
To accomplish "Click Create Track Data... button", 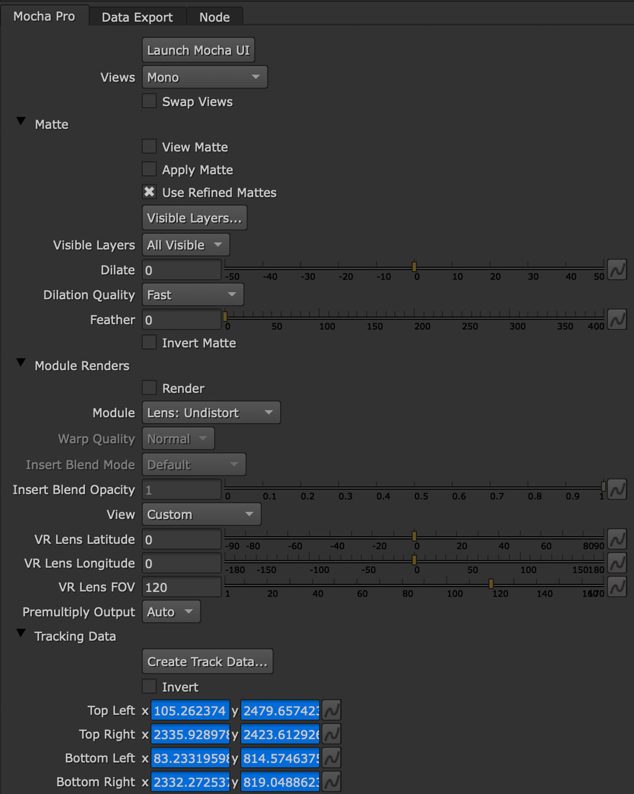I will [207, 662].
